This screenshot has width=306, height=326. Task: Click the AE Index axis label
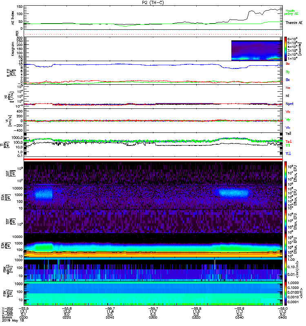(13, 18)
